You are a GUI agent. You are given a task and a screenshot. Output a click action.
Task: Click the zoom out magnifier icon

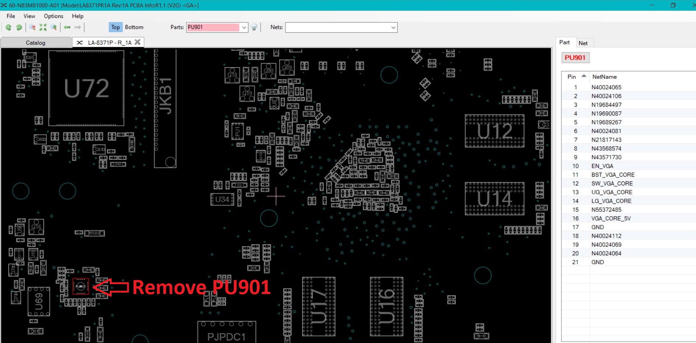click(32, 27)
